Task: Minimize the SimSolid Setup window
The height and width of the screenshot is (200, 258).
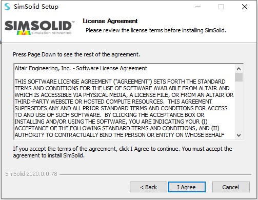Action: coord(198,7)
